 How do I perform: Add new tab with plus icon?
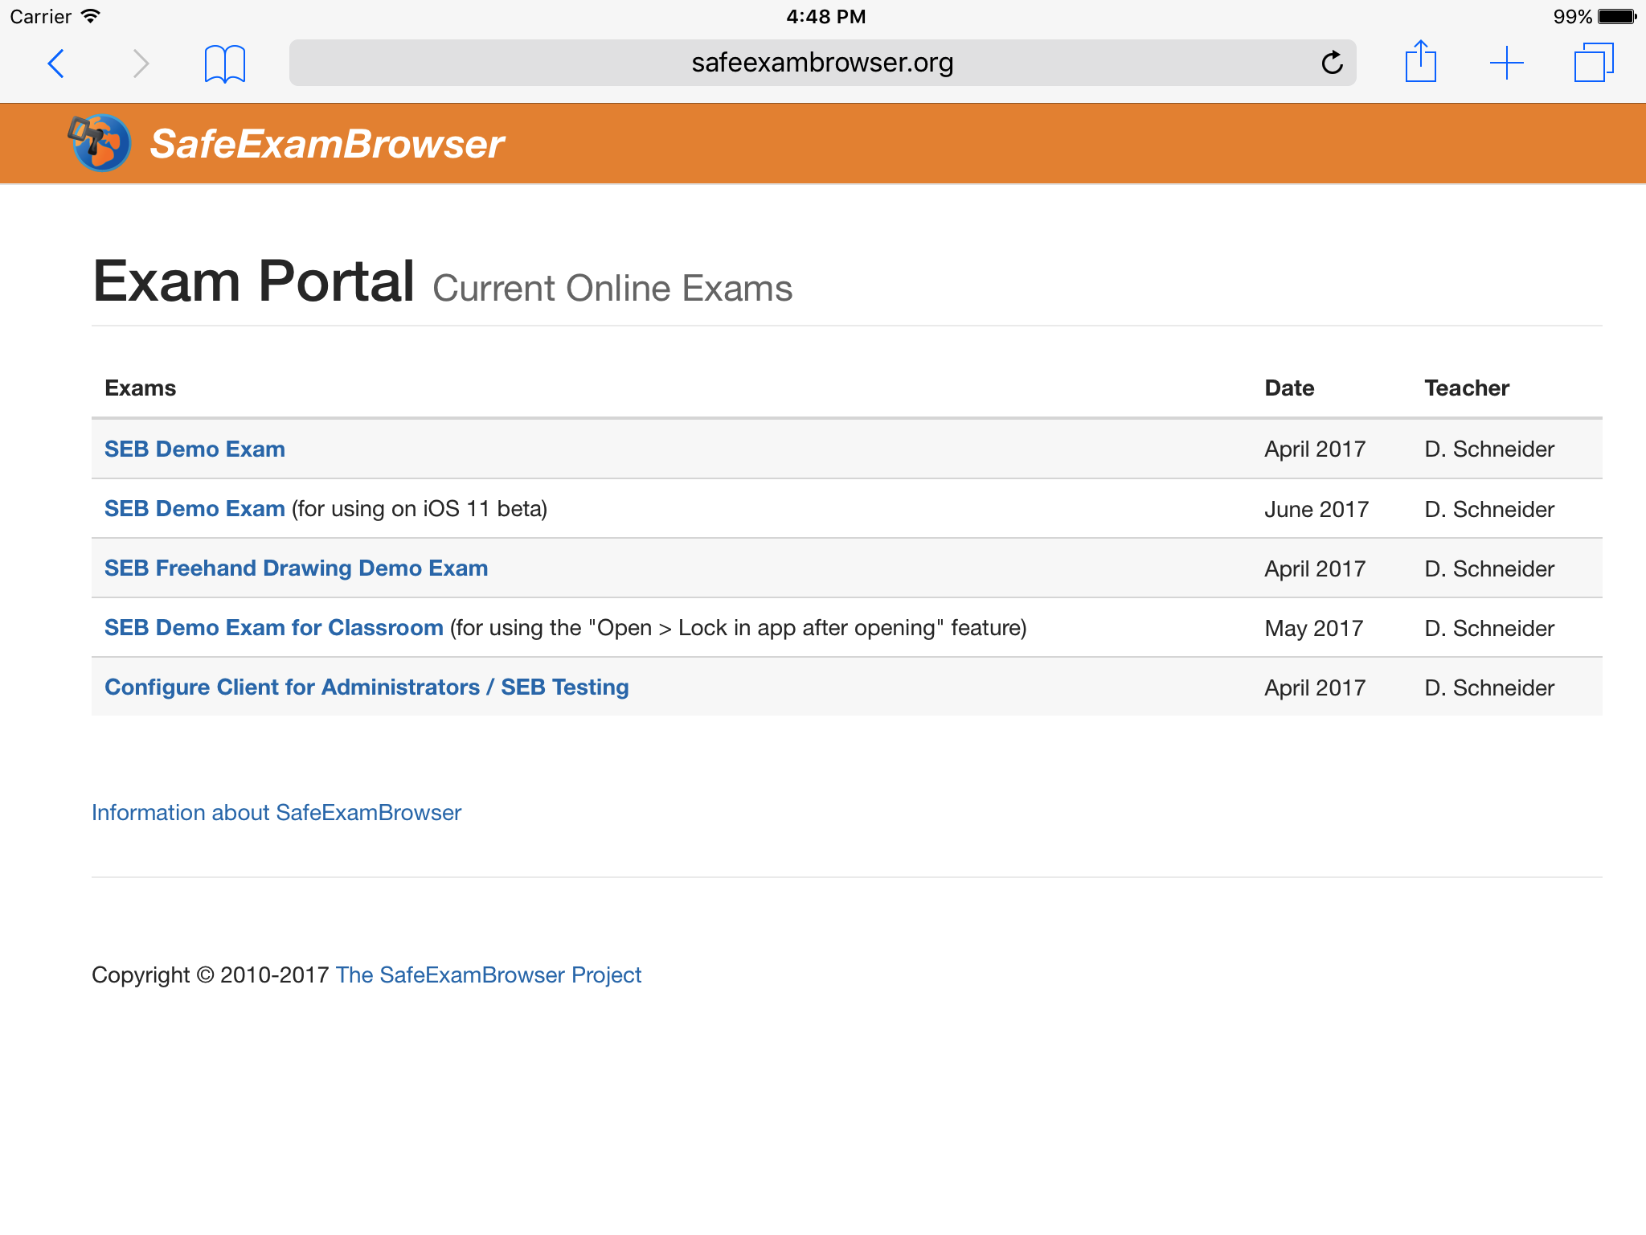pos(1506,63)
